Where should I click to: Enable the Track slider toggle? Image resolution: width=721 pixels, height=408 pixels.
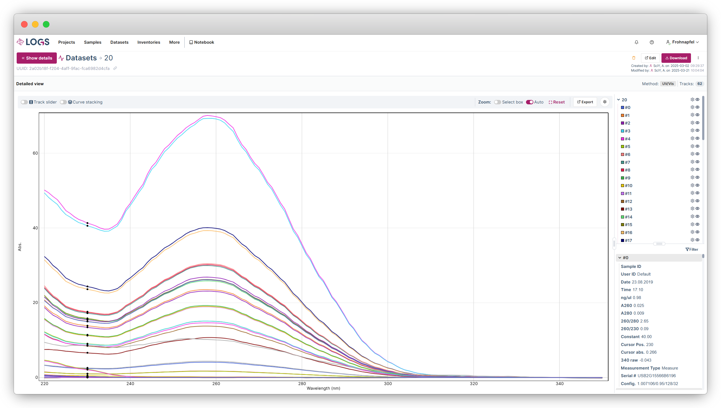(24, 102)
